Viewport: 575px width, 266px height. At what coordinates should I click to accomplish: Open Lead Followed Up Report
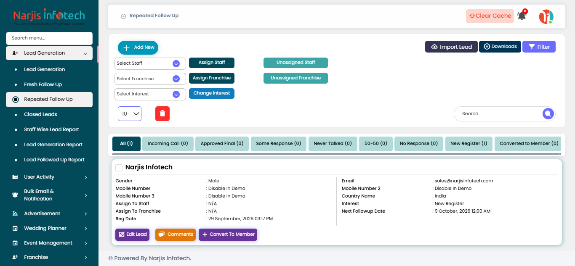54,160
